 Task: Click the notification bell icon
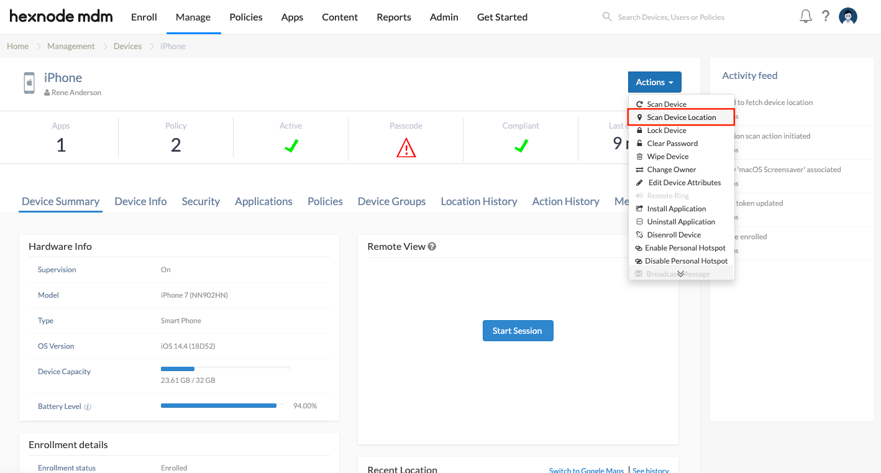pyautogui.click(x=806, y=17)
